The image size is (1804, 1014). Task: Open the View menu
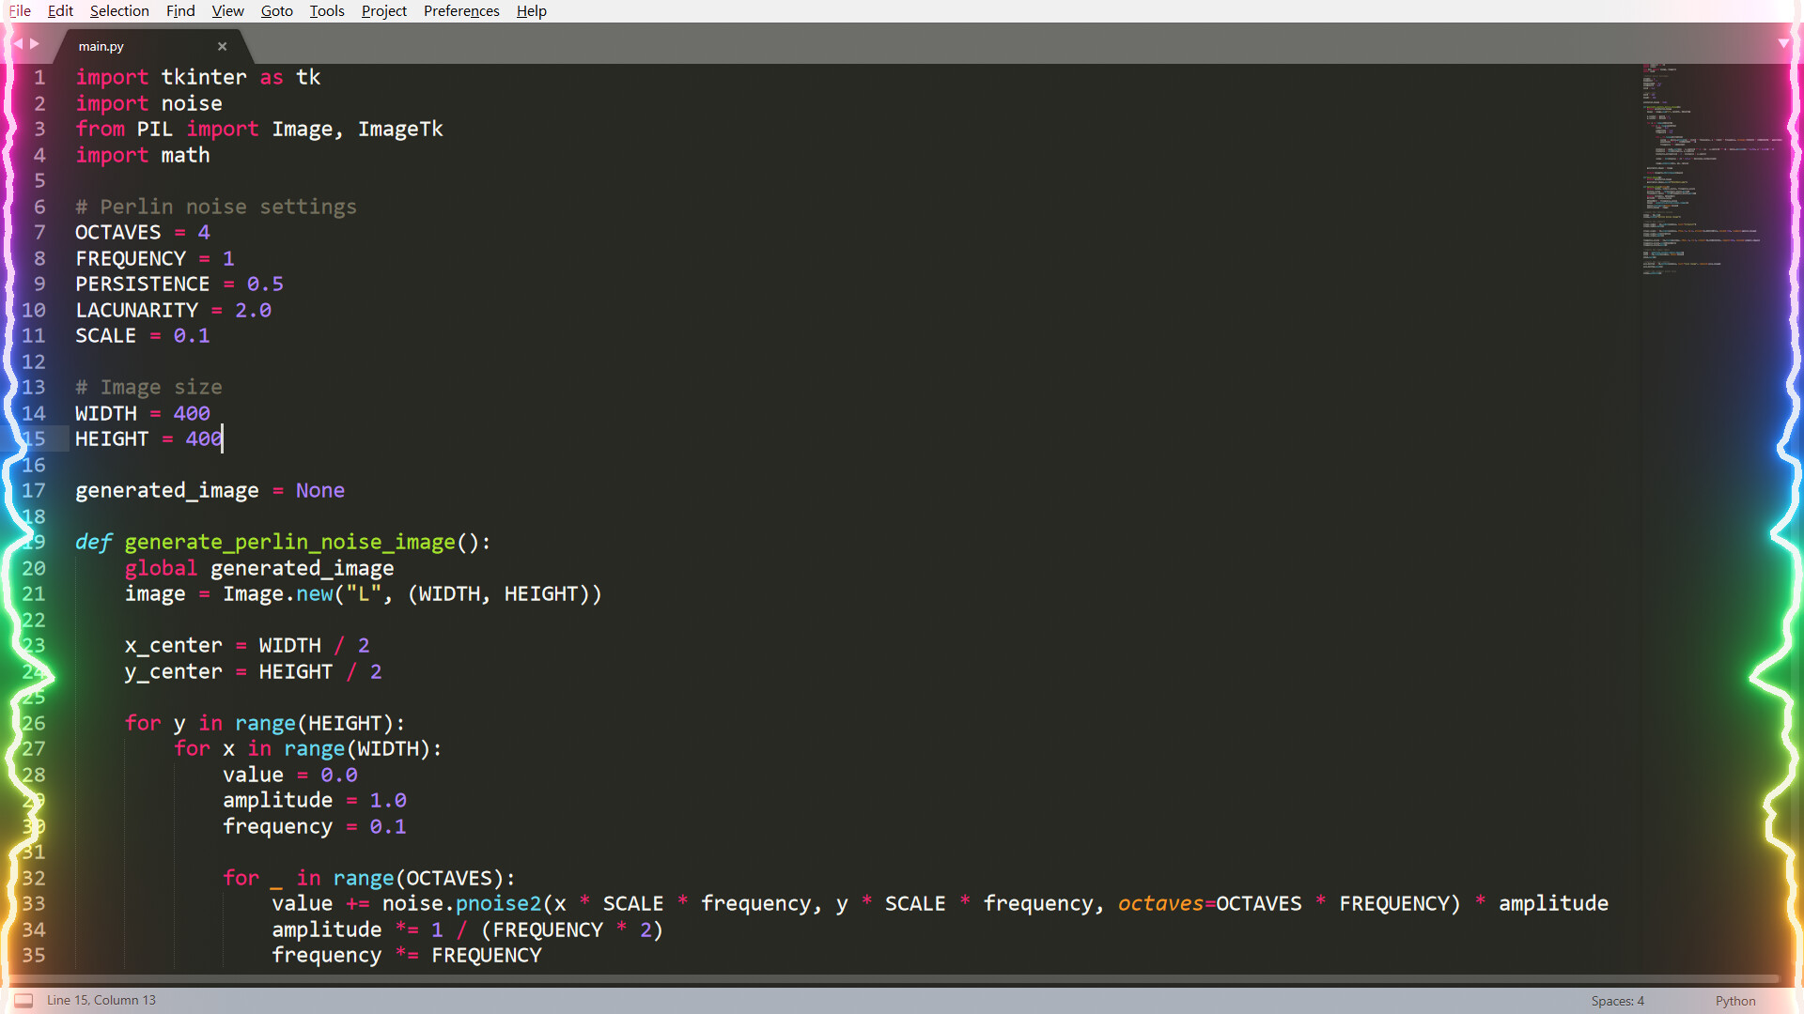click(227, 10)
